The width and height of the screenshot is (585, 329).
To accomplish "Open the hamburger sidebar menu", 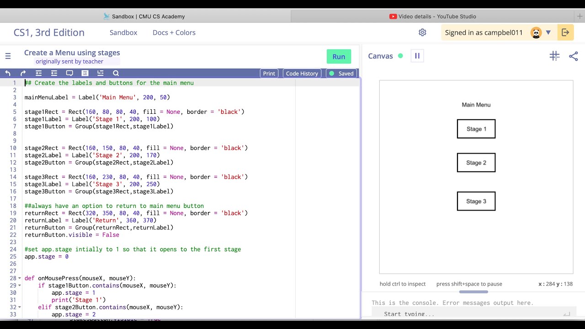I will tap(8, 56).
